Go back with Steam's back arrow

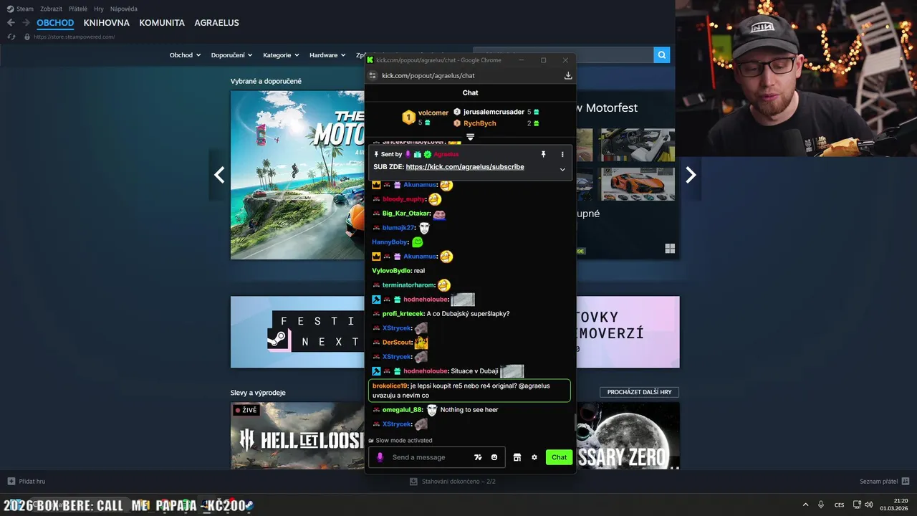11,23
